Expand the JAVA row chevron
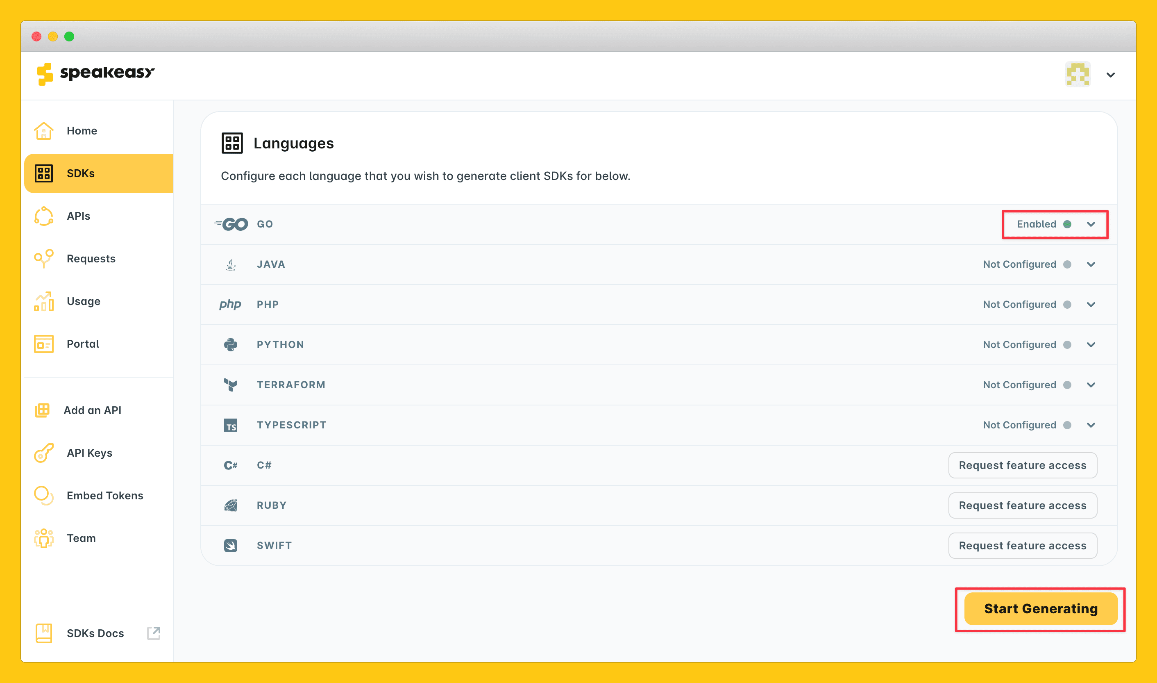The image size is (1157, 683). [x=1091, y=265]
